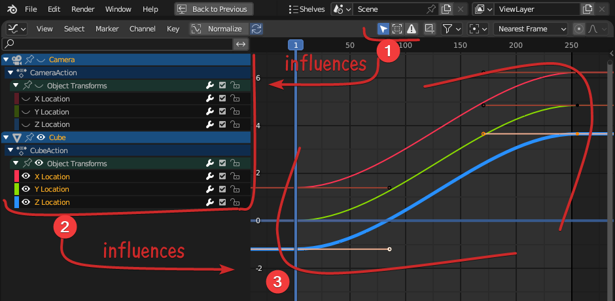Select the Camera channel name
Image resolution: width=615 pixels, height=301 pixels.
pos(61,60)
